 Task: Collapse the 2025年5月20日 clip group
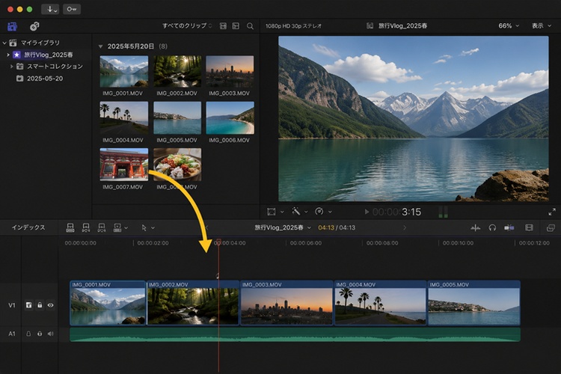[x=100, y=46]
